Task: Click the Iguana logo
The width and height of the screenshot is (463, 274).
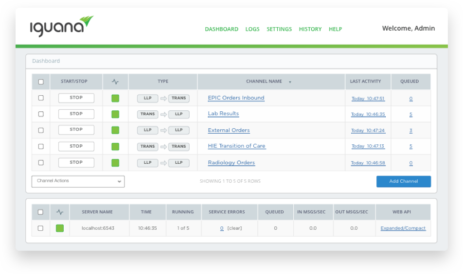Action: coord(62,26)
